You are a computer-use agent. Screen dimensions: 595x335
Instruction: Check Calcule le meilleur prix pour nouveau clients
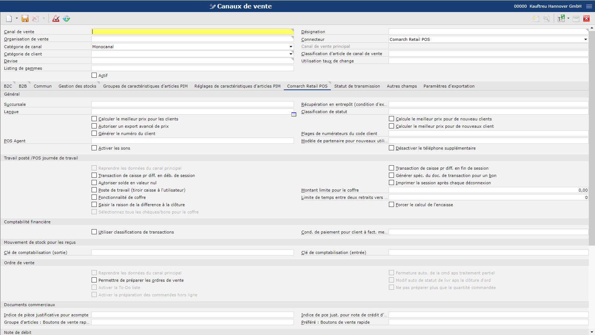[391, 119]
